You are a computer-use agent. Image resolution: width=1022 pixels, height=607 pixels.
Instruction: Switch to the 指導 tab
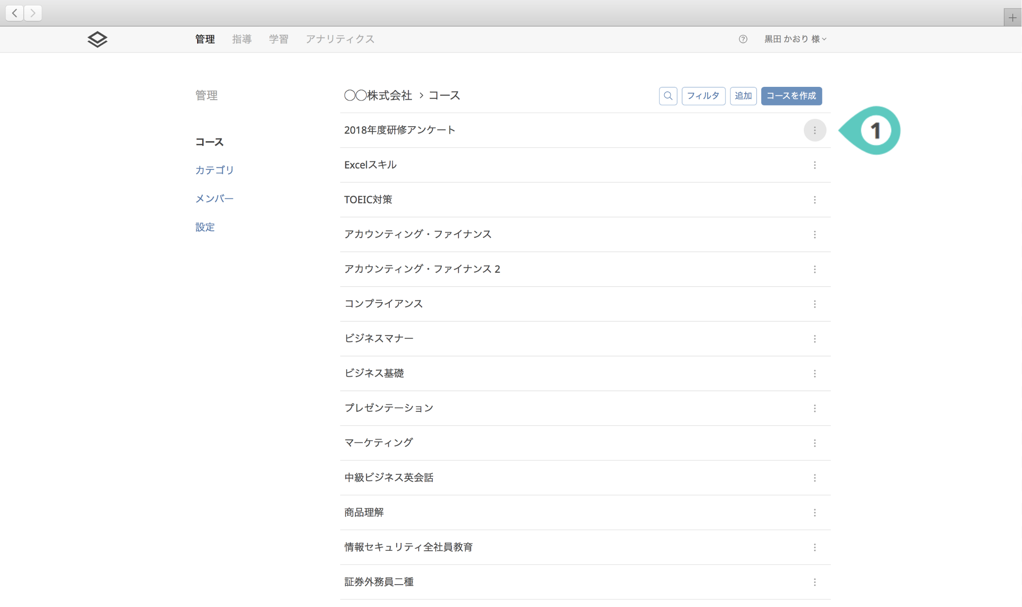(x=242, y=39)
